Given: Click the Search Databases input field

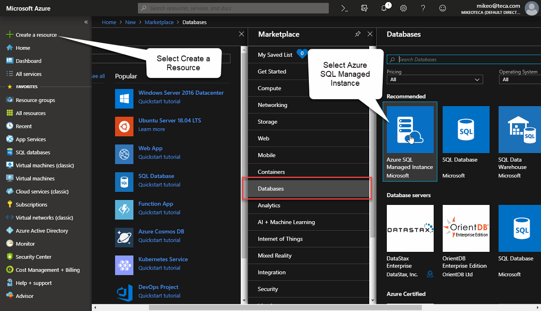Looking at the screenshot, I should click(464, 59).
